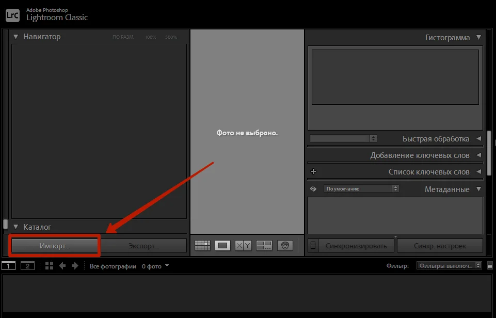Image resolution: width=496 pixels, height=318 pixels.
Task: Go back with left arrow icon
Action: click(62, 266)
